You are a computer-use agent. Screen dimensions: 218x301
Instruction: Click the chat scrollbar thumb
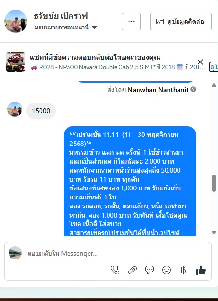point(214,183)
